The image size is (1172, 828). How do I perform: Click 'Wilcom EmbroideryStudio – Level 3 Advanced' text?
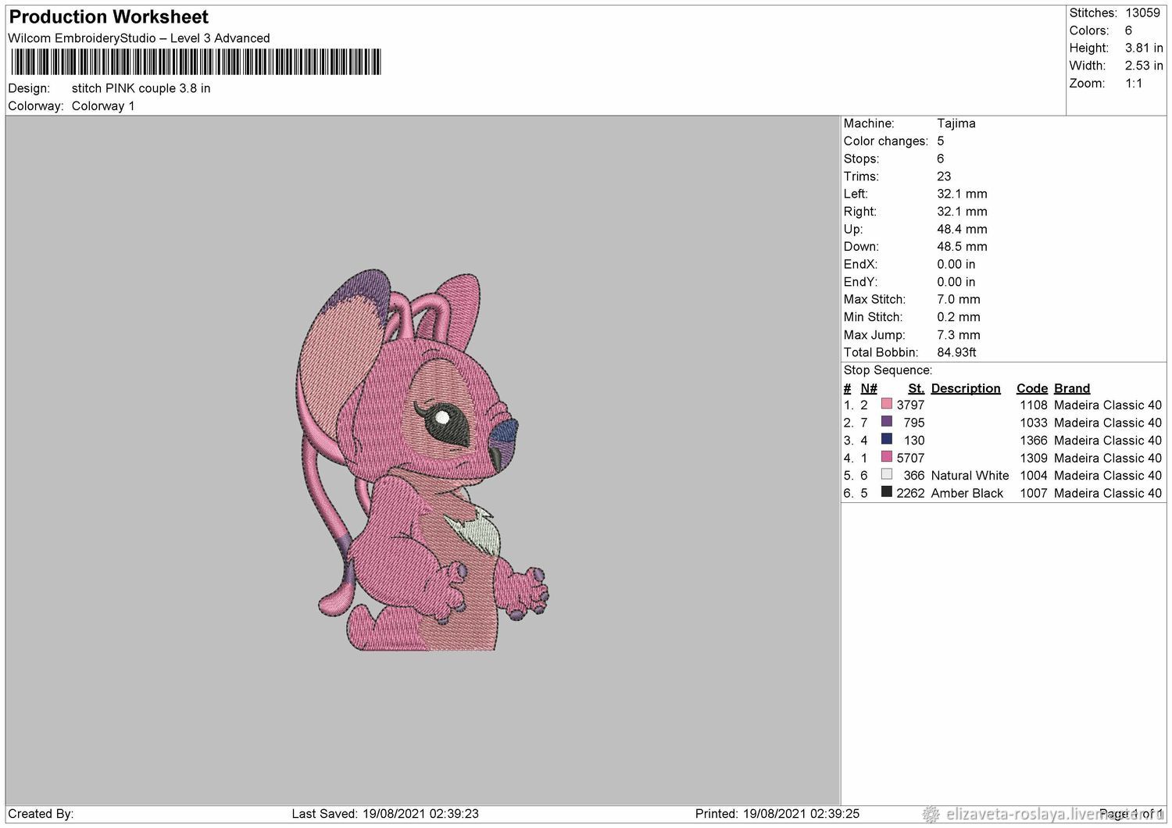click(x=139, y=38)
